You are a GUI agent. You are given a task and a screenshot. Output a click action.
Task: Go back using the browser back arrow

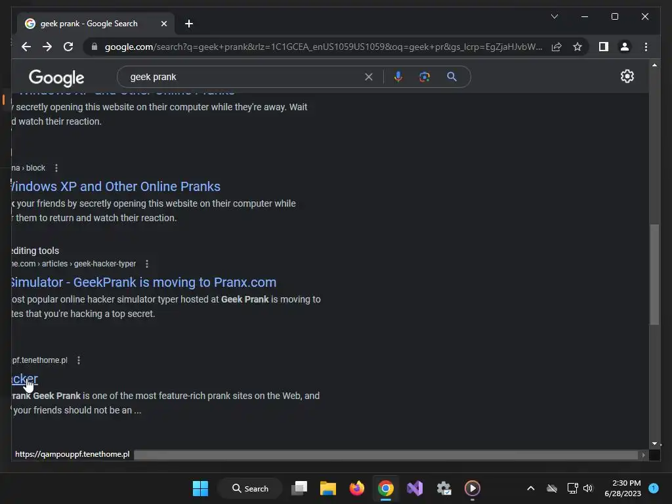point(26,47)
